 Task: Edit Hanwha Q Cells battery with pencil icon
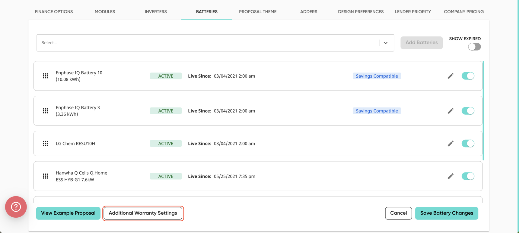[451, 176]
